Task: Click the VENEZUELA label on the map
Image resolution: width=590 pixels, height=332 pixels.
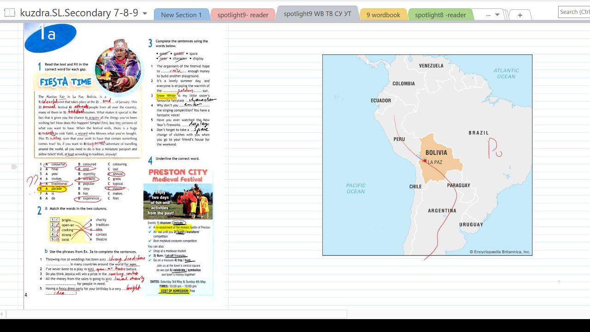Action: (431, 66)
